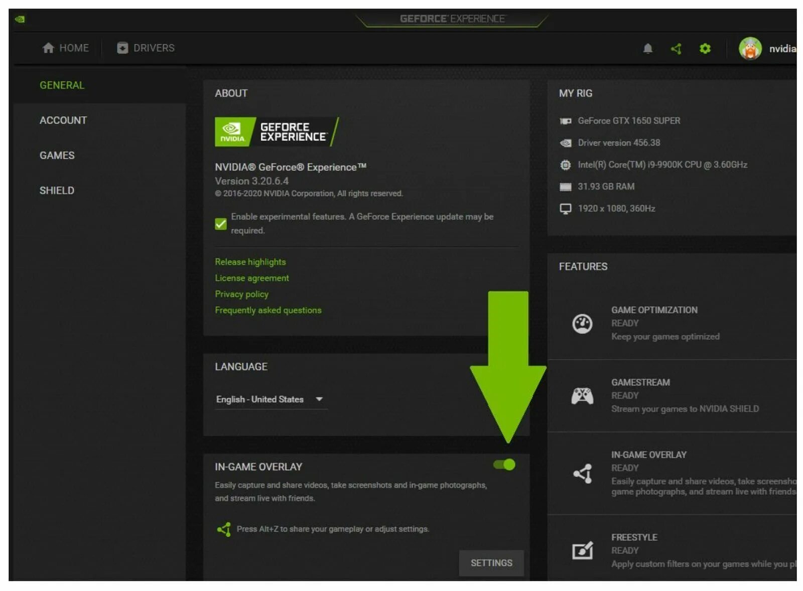
Task: Click the In-Game Overlay share icon in Features
Action: pyautogui.click(x=582, y=473)
